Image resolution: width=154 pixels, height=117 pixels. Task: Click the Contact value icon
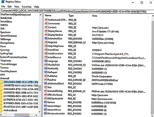[x=46, y=27]
